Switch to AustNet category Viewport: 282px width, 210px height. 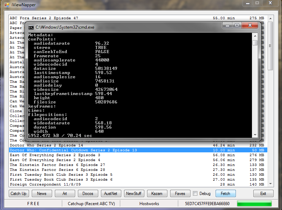tap(111, 194)
